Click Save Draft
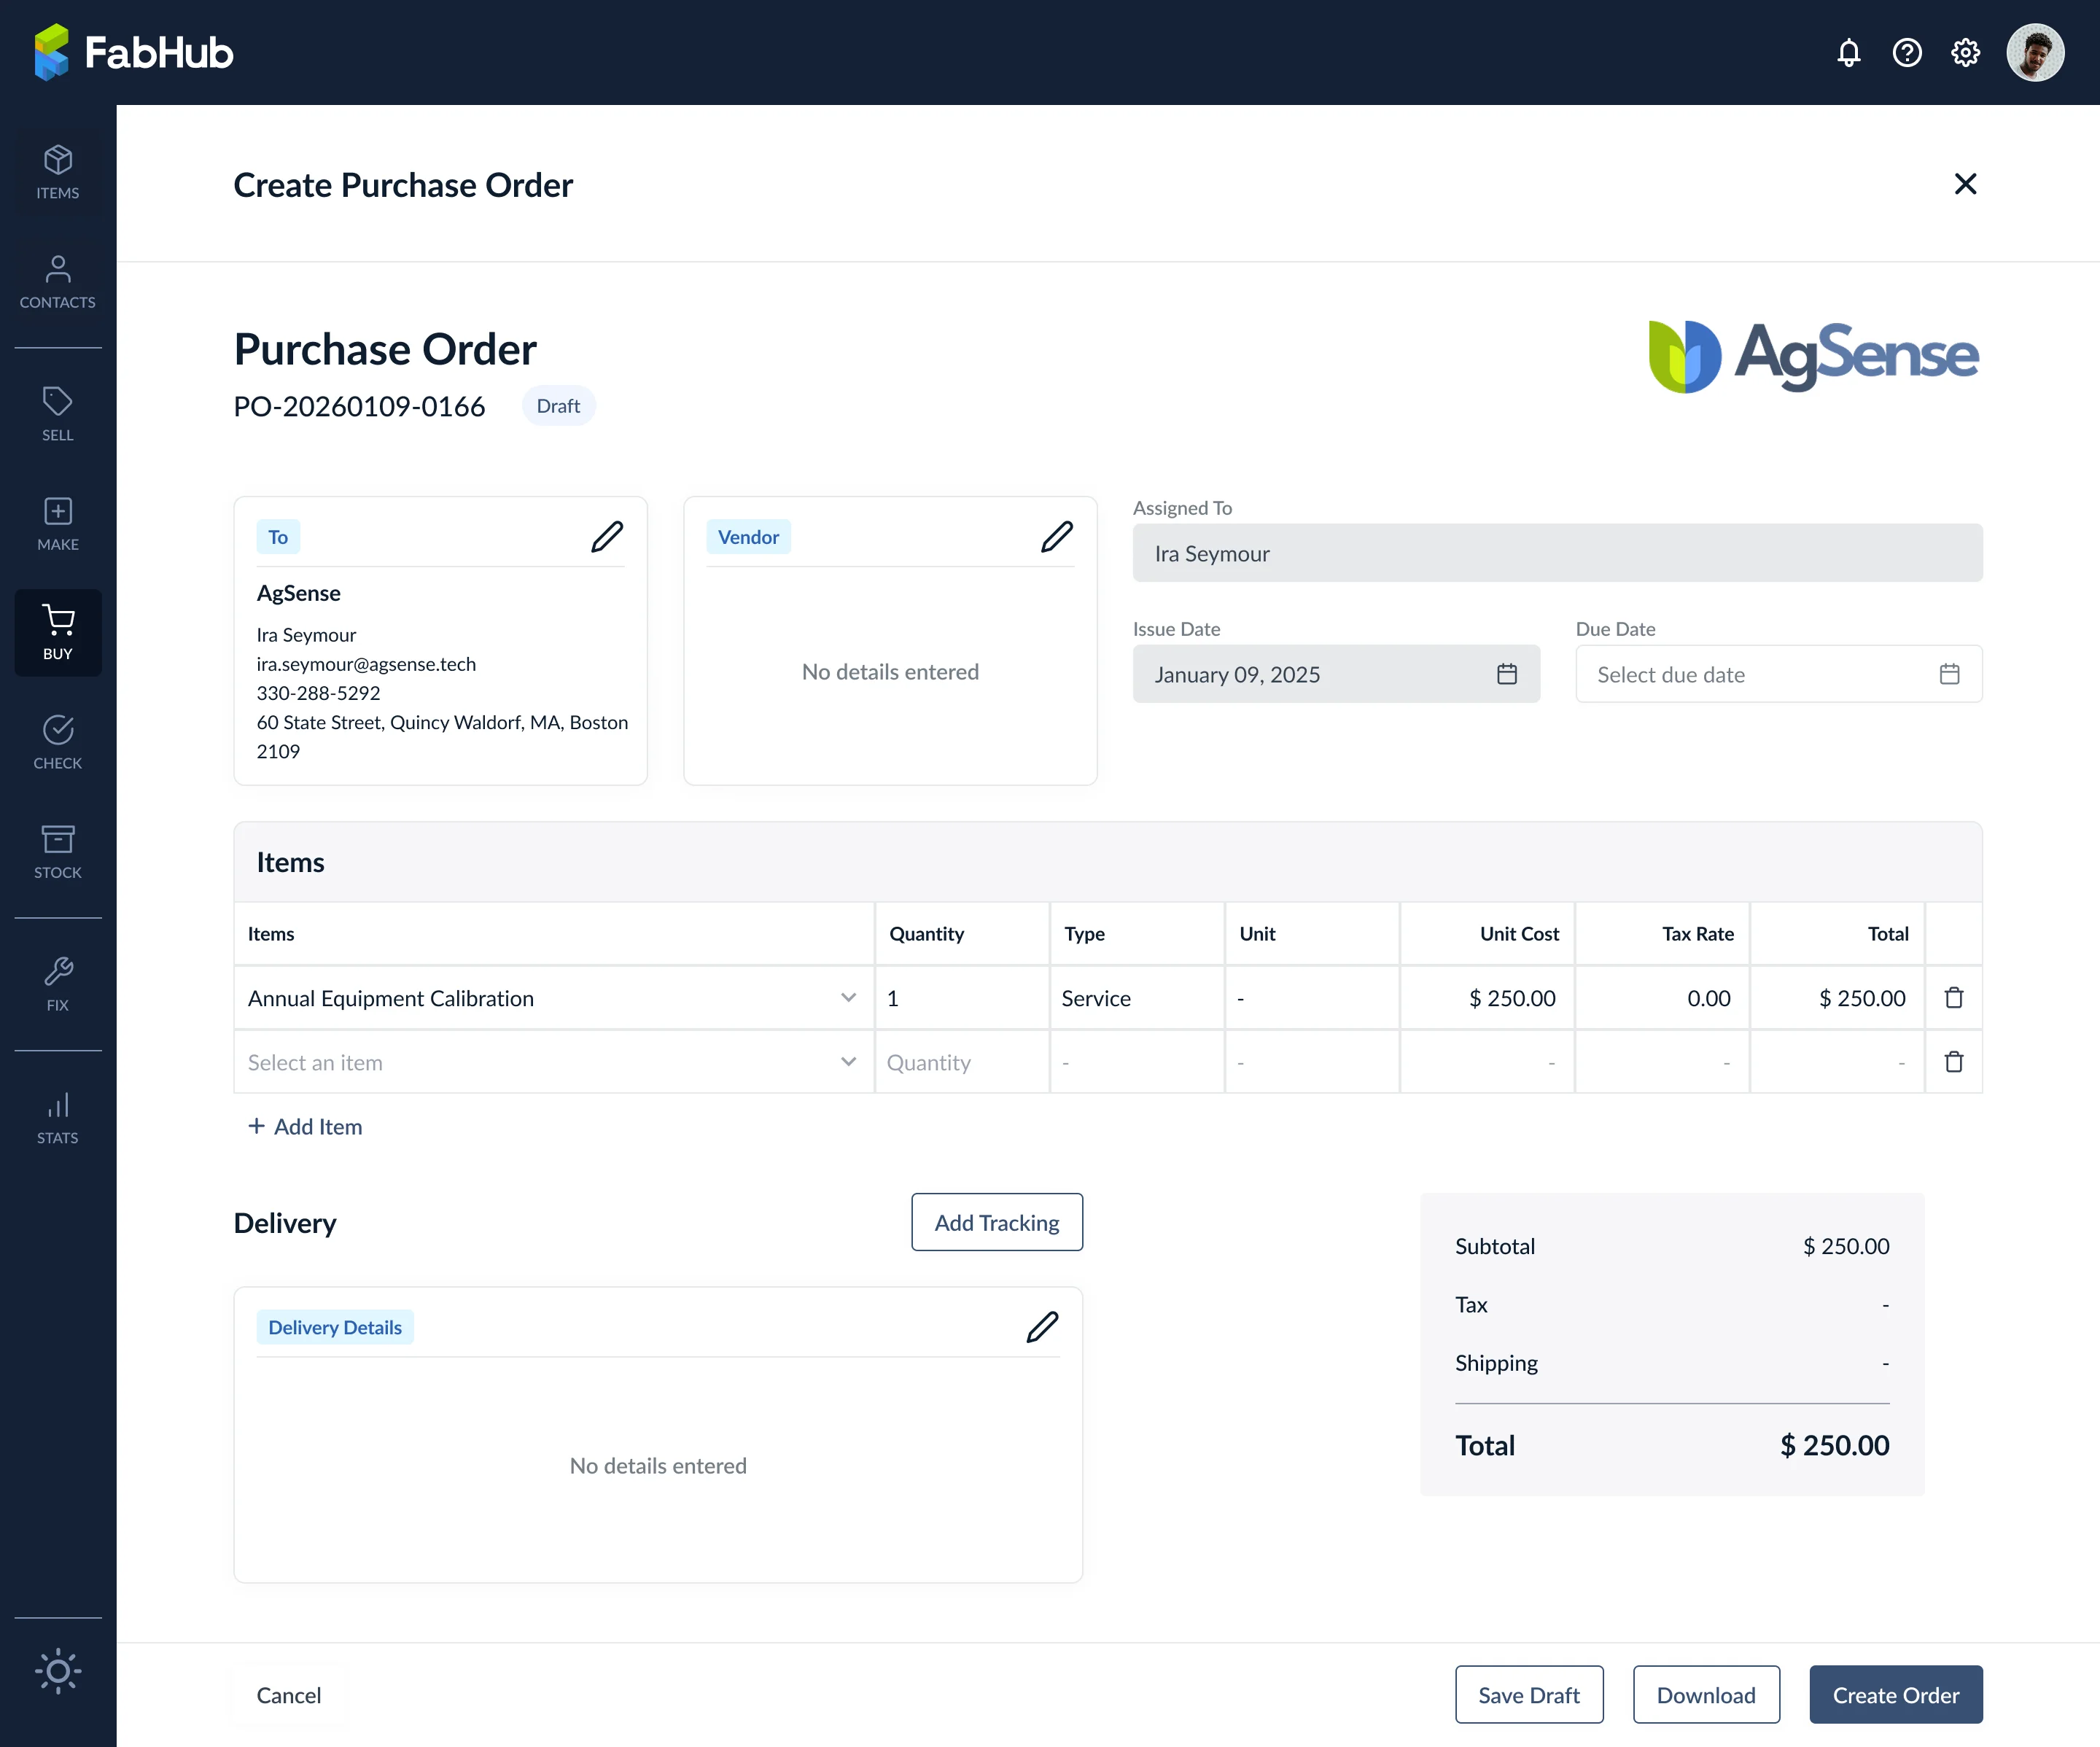The width and height of the screenshot is (2100, 1747). [x=1529, y=1694]
